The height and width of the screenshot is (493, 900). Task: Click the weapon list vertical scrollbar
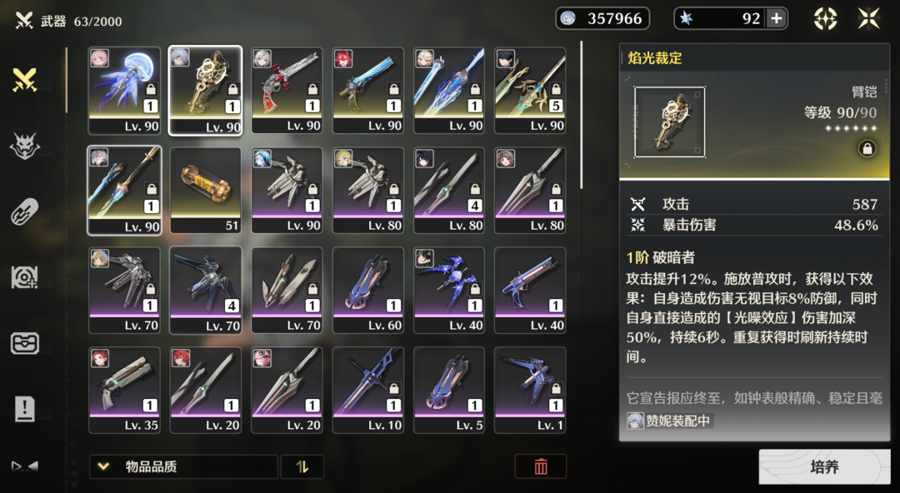pos(581,115)
